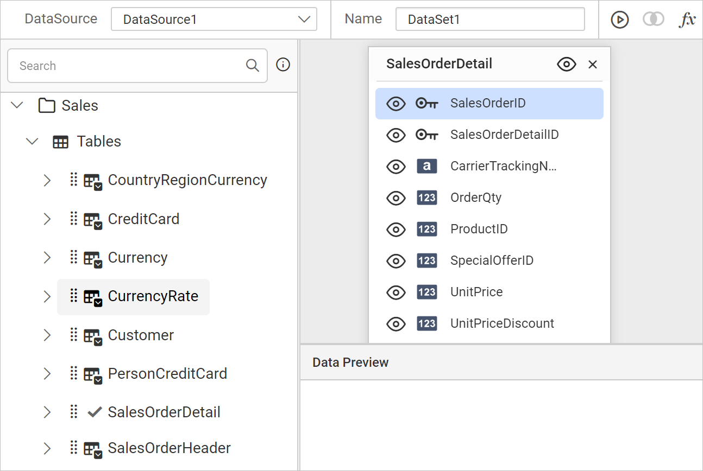Click the text type icon of CarrierTrackingNumber

point(427,166)
